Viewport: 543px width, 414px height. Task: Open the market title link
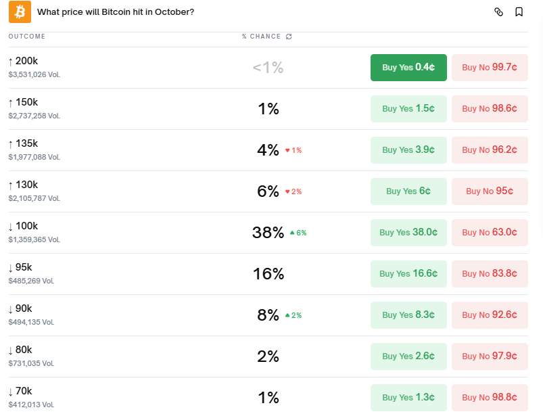pyautogui.click(x=116, y=12)
